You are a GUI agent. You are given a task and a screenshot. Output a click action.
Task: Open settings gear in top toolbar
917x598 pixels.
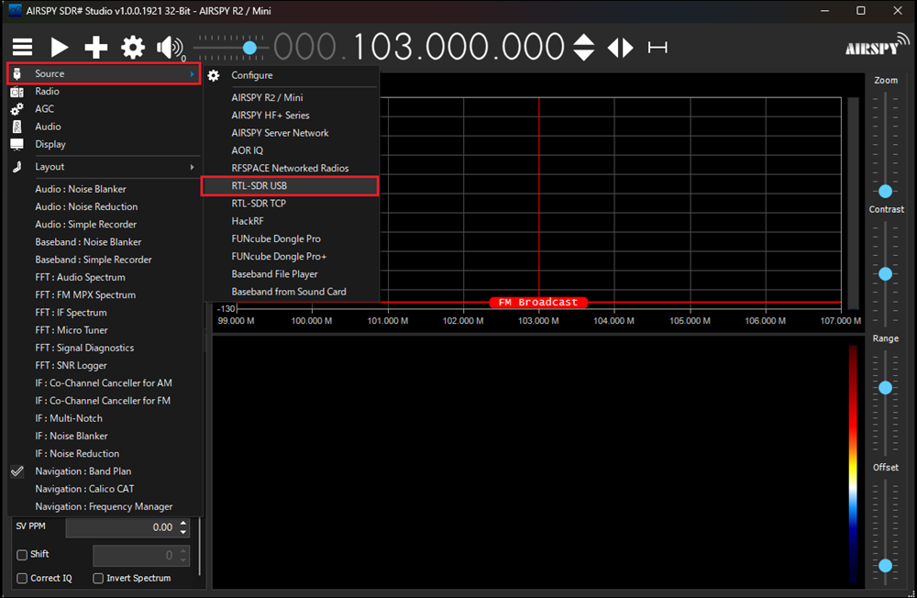coord(133,47)
